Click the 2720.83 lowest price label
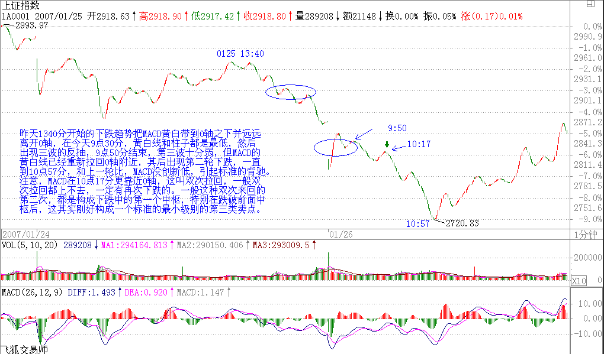604x354 pixels. [x=462, y=223]
